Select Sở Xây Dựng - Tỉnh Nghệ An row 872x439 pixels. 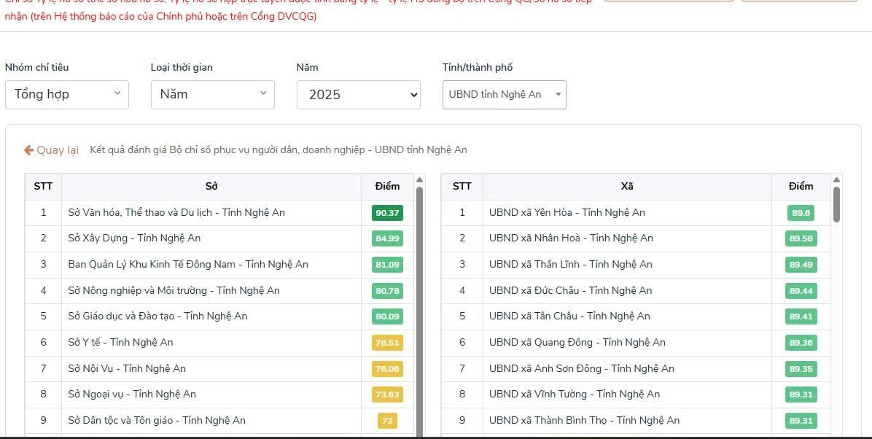[x=134, y=238]
